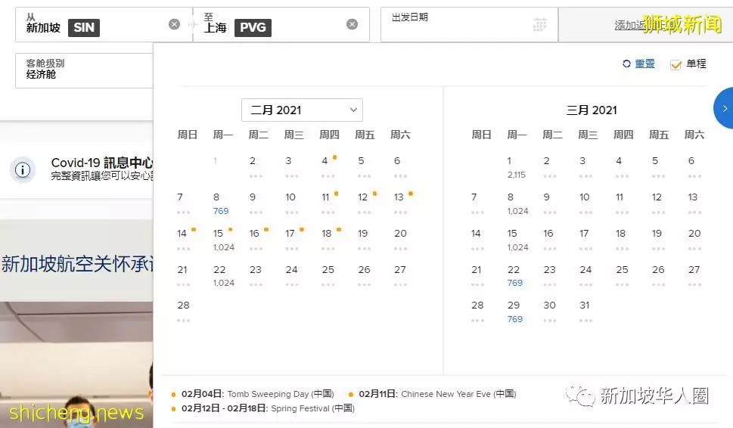Select March 31 in calendar
733x428 pixels.
[585, 312]
